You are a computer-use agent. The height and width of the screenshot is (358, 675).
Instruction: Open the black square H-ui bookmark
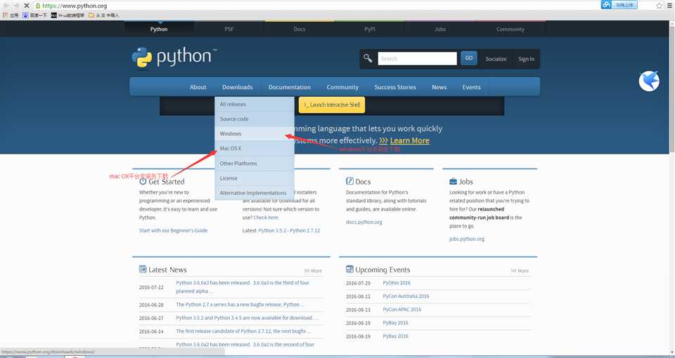pyautogui.click(x=54, y=15)
